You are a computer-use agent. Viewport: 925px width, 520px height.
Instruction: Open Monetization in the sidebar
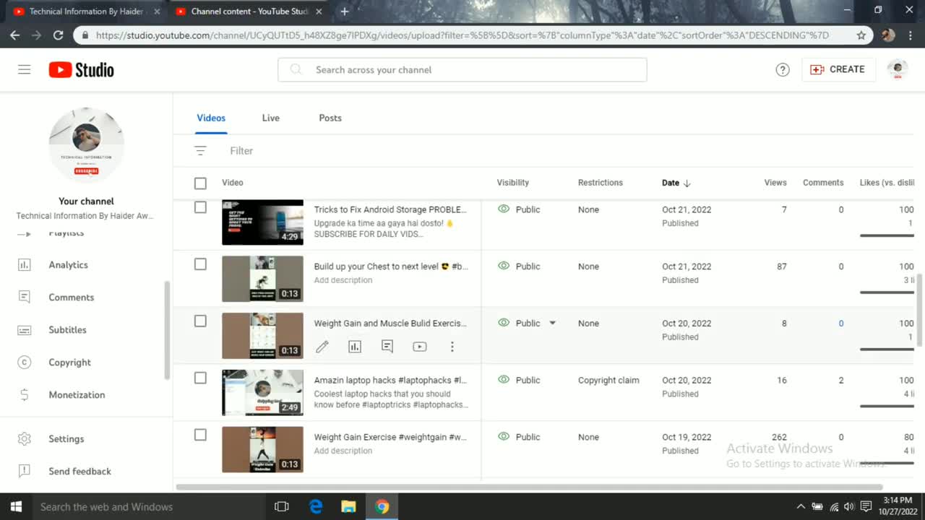77,395
